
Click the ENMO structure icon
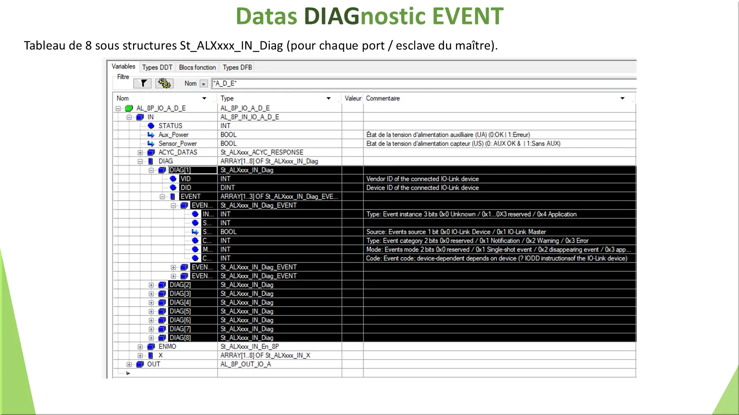pyautogui.click(x=151, y=347)
